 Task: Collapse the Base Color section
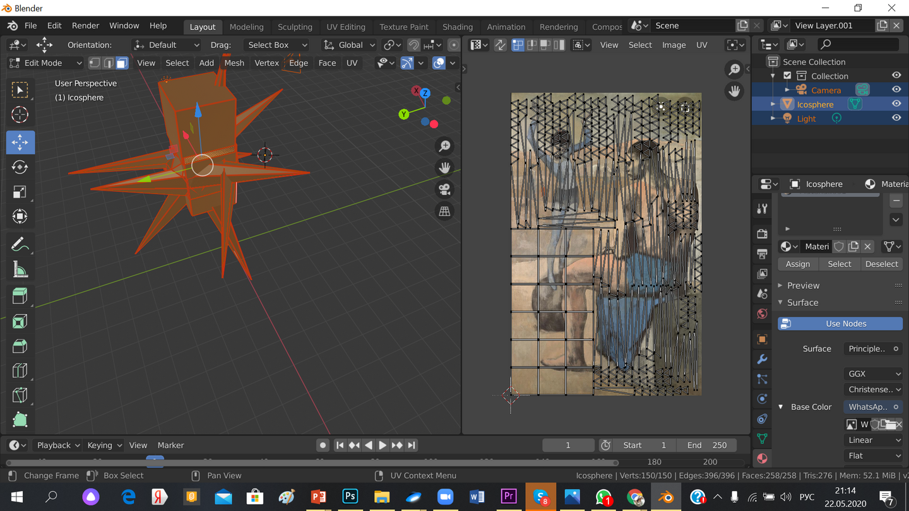(x=781, y=407)
